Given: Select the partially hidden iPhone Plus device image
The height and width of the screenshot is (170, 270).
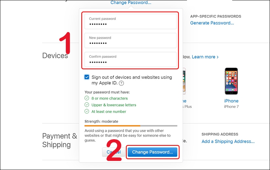Looking at the screenshot, I should tap(184, 81).
